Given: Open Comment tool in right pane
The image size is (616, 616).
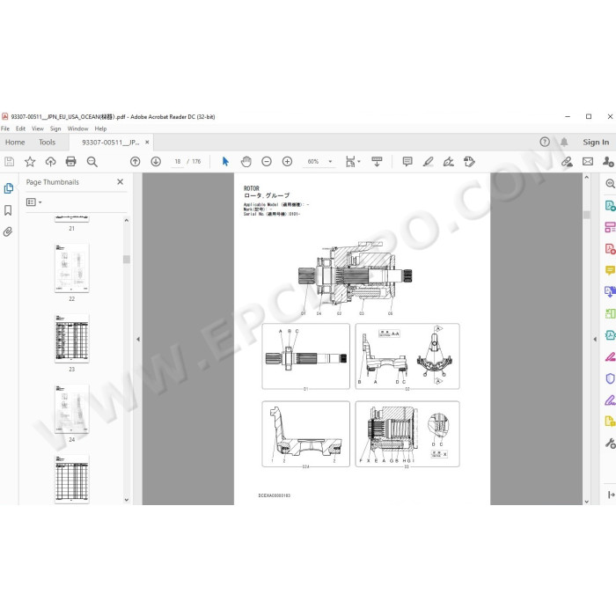Looking at the screenshot, I should click(610, 270).
